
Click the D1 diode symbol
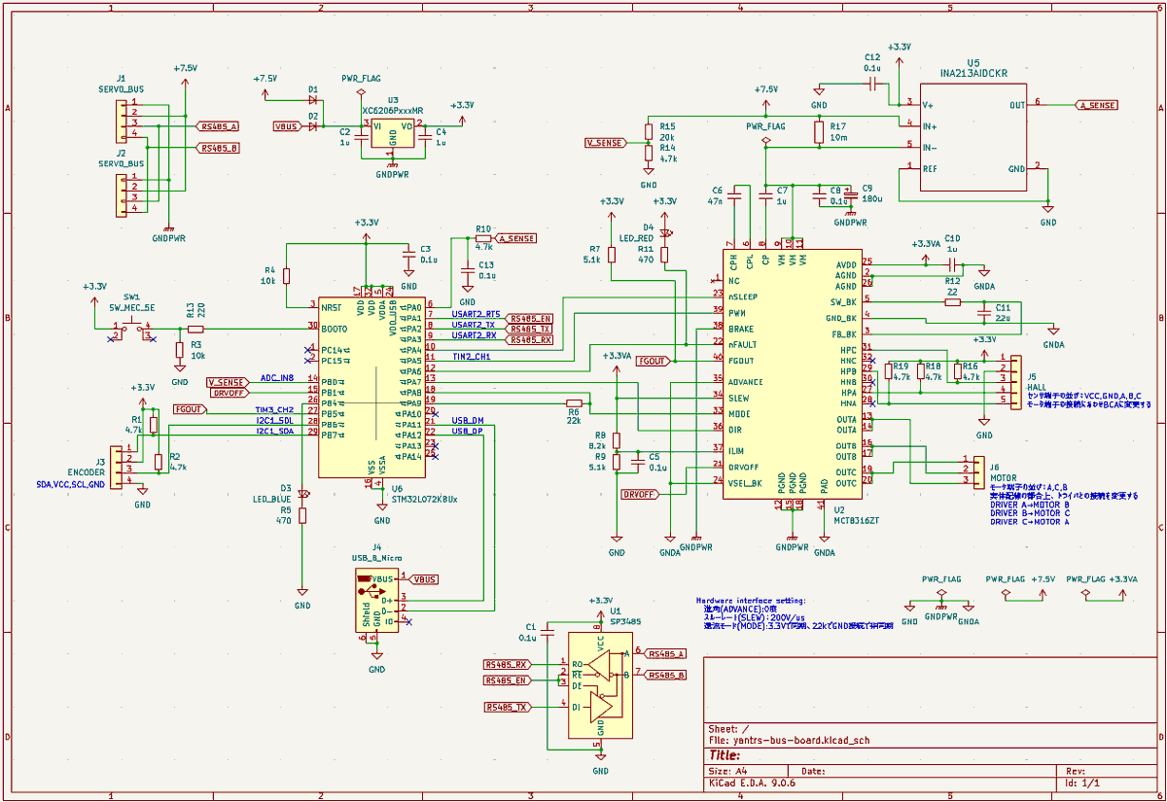click(x=313, y=98)
